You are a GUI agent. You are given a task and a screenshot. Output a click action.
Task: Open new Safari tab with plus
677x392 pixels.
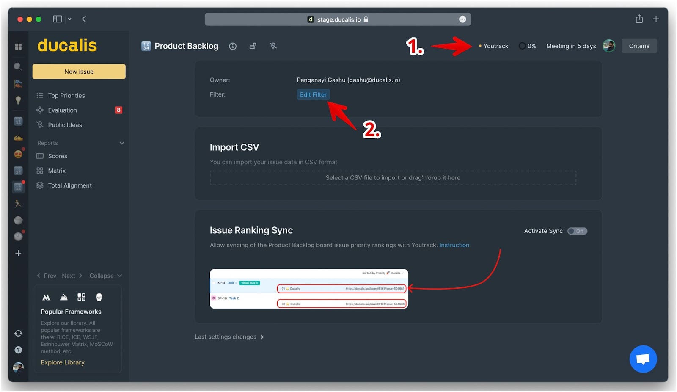(x=656, y=19)
